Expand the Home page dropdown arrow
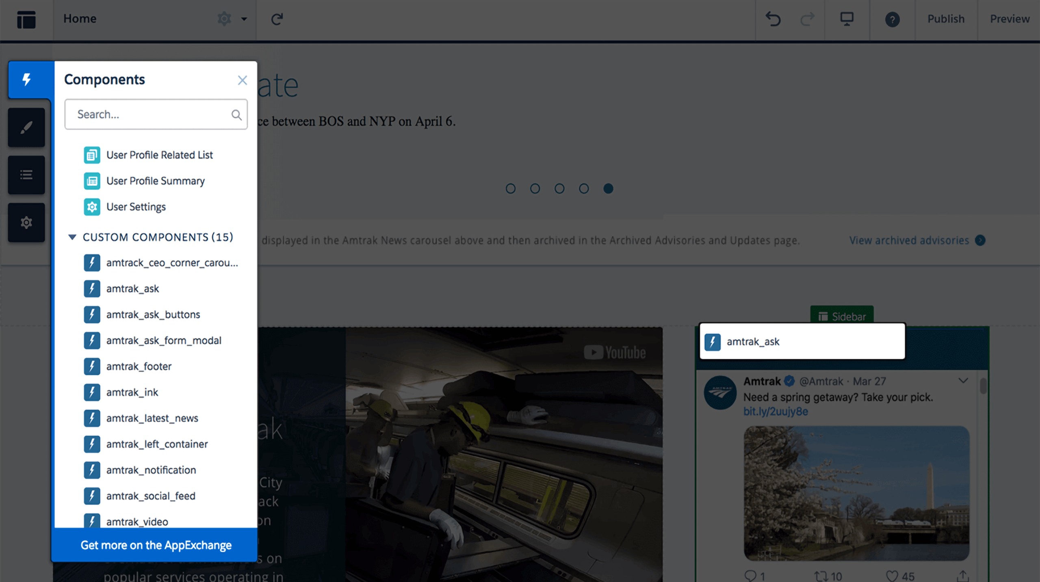 (x=244, y=19)
